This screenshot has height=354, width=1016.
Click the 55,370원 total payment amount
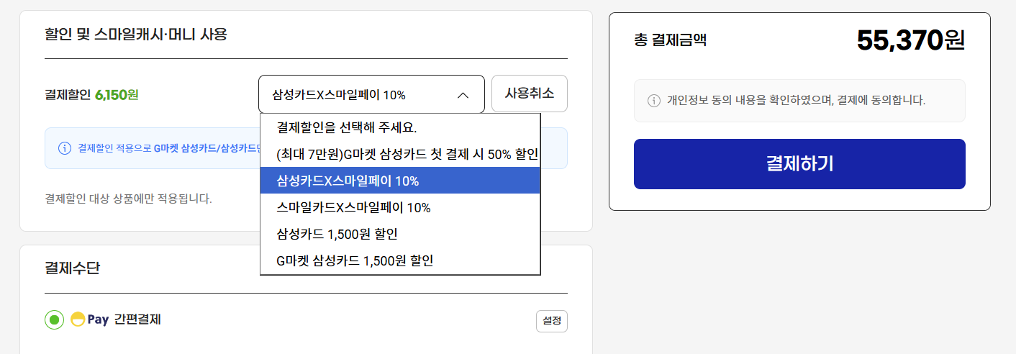pos(910,40)
